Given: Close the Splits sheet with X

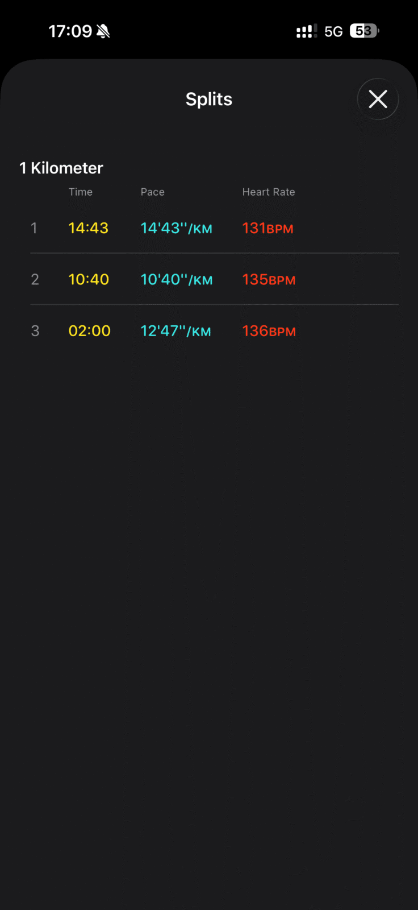Looking at the screenshot, I should coord(378,100).
